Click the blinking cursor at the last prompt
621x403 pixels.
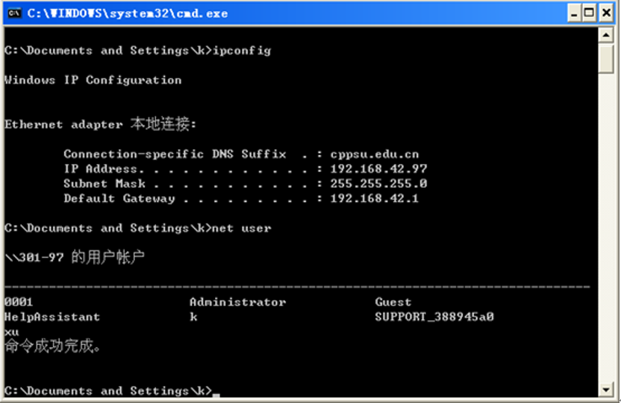tap(216, 393)
